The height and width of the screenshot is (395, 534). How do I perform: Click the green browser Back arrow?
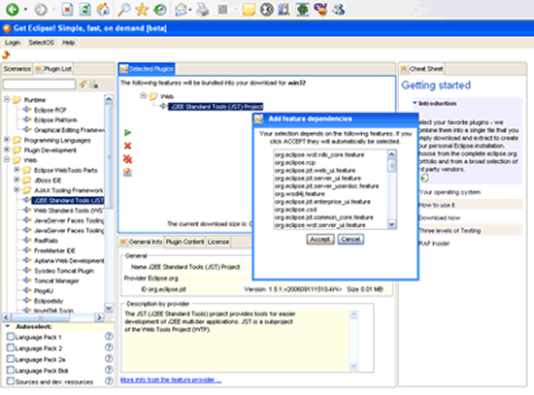pyautogui.click(x=13, y=9)
